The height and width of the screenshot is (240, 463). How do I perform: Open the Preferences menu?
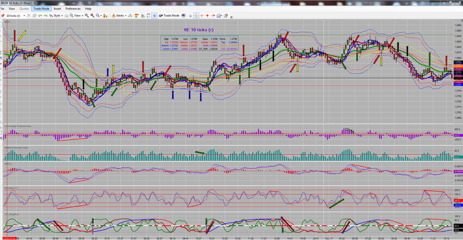pyautogui.click(x=73, y=9)
